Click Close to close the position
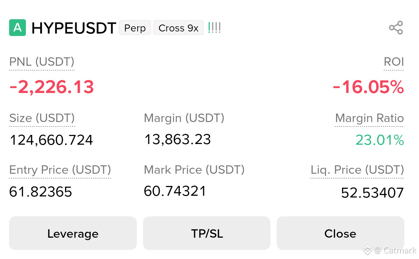 [x=340, y=233]
